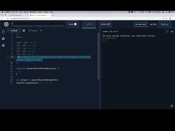The height and width of the screenshot is (131, 175).
Task: Run the code with run button
Action: click(x=89, y=24)
